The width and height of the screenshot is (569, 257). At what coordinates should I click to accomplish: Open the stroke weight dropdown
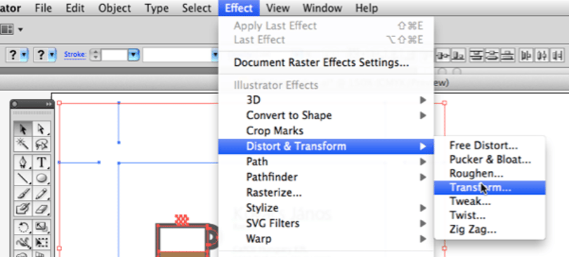tap(133, 55)
